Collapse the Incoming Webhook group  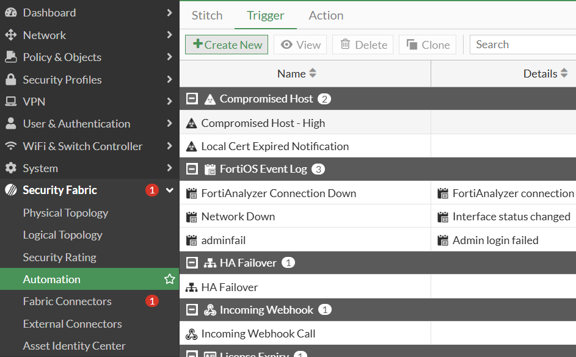coord(192,309)
